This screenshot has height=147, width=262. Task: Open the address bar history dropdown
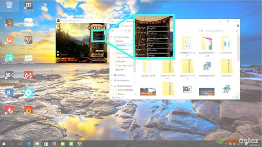[199, 31]
